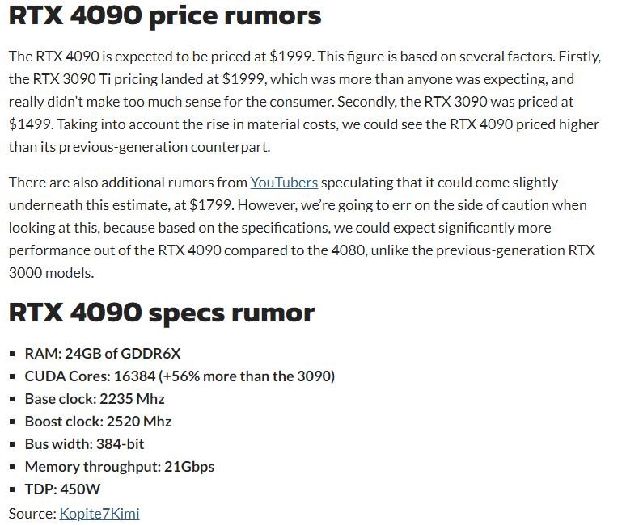Open the YouTubers hyperlink
Image resolution: width=643 pixels, height=525 pixels.
(284, 183)
